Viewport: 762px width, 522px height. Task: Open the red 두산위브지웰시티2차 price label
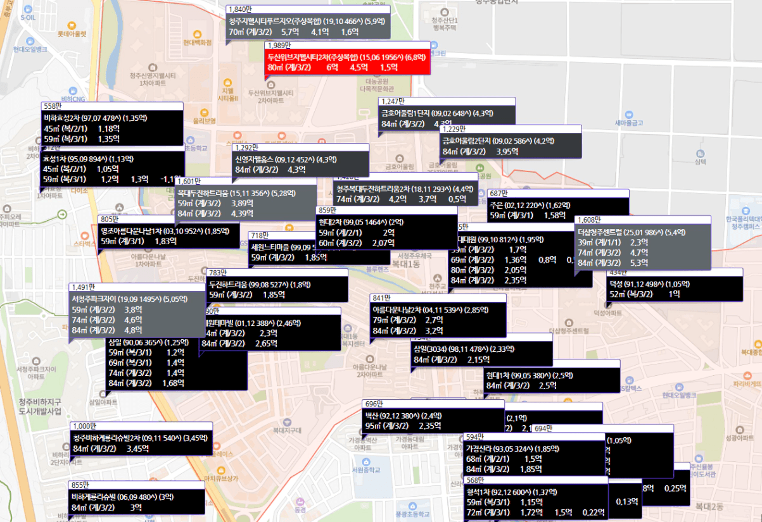pyautogui.click(x=348, y=58)
